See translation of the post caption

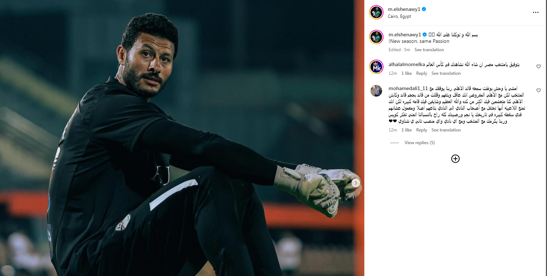429,50
